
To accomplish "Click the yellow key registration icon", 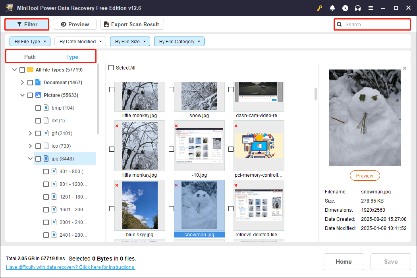I will [320, 8].
